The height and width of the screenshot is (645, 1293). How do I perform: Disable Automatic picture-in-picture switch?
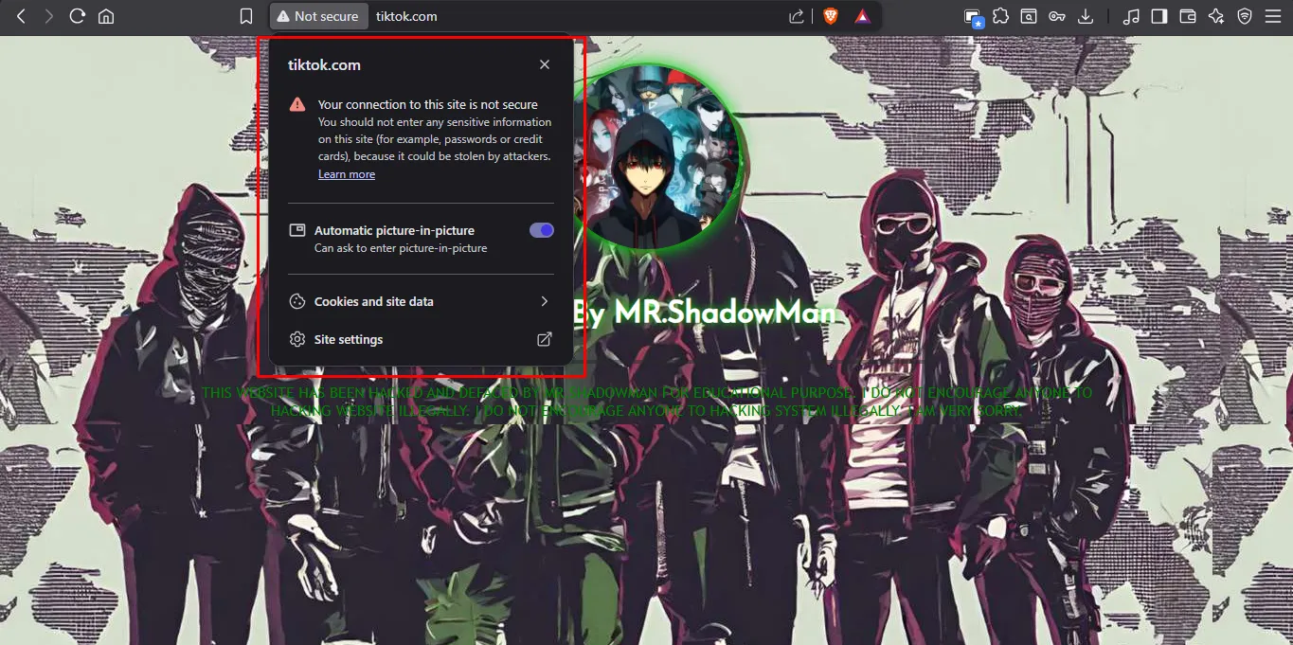click(x=541, y=230)
